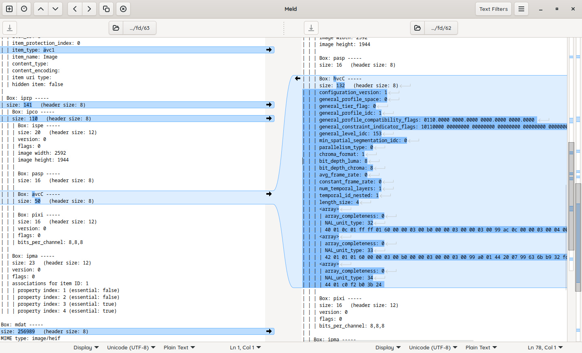The image size is (582, 353).
Task: Start a new comparison with the plus icon
Action: tap(9, 8)
